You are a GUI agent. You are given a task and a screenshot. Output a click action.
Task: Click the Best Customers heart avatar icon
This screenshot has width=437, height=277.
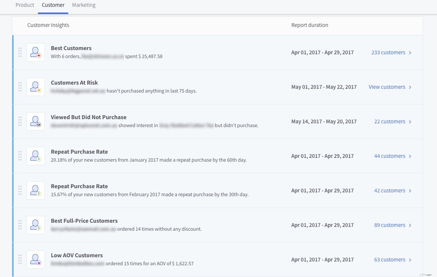[x=36, y=52]
